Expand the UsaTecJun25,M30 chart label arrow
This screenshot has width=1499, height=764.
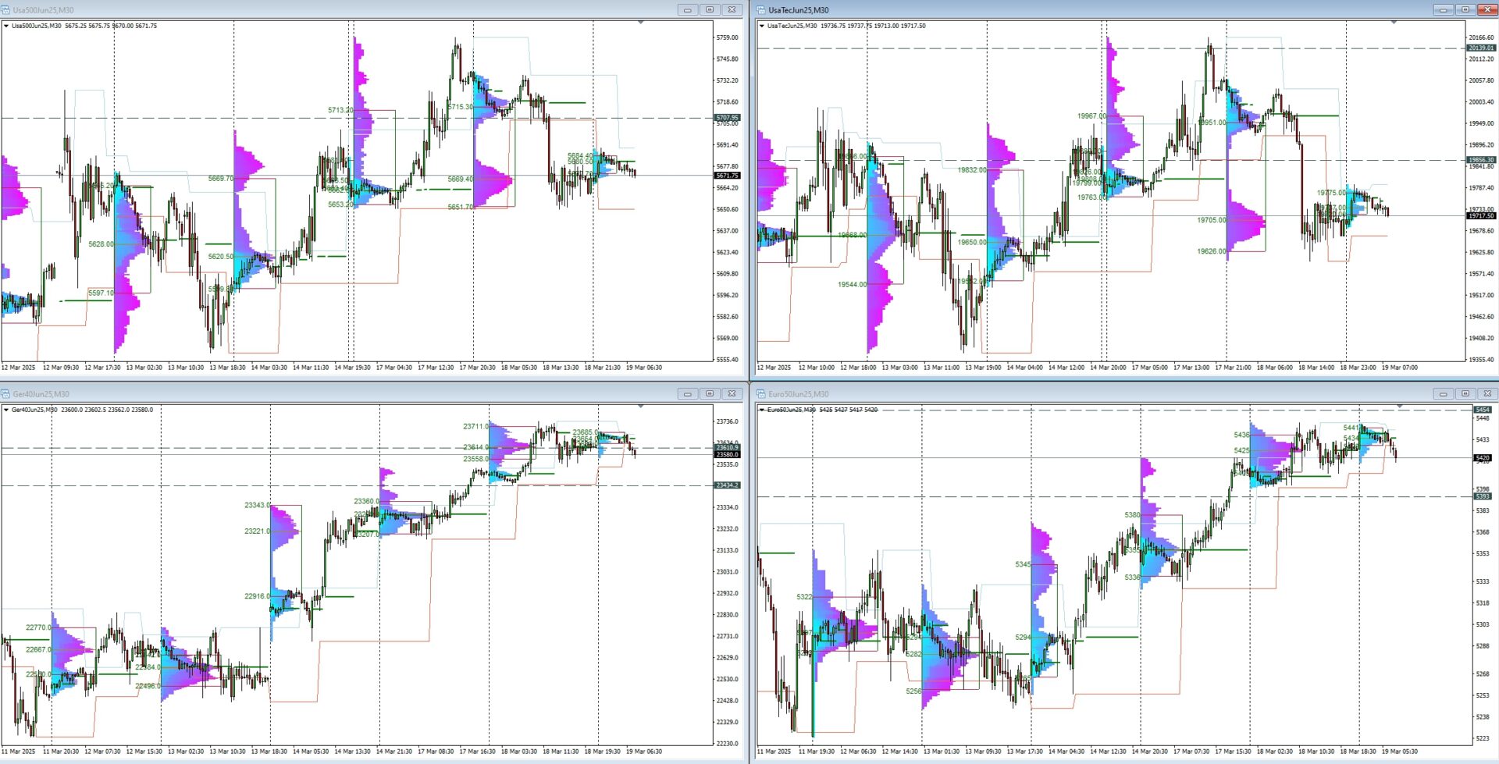[x=762, y=26]
